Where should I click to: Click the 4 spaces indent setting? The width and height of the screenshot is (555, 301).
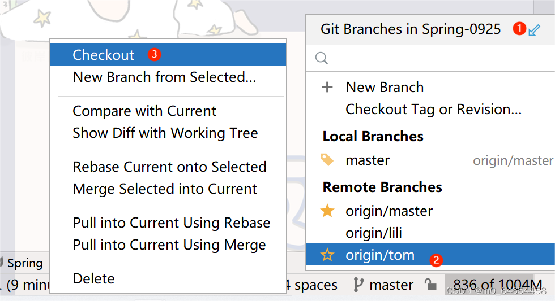point(312,285)
